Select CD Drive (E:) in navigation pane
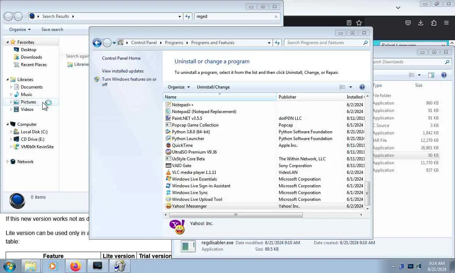The height and width of the screenshot is (273, 455). coord(32,139)
